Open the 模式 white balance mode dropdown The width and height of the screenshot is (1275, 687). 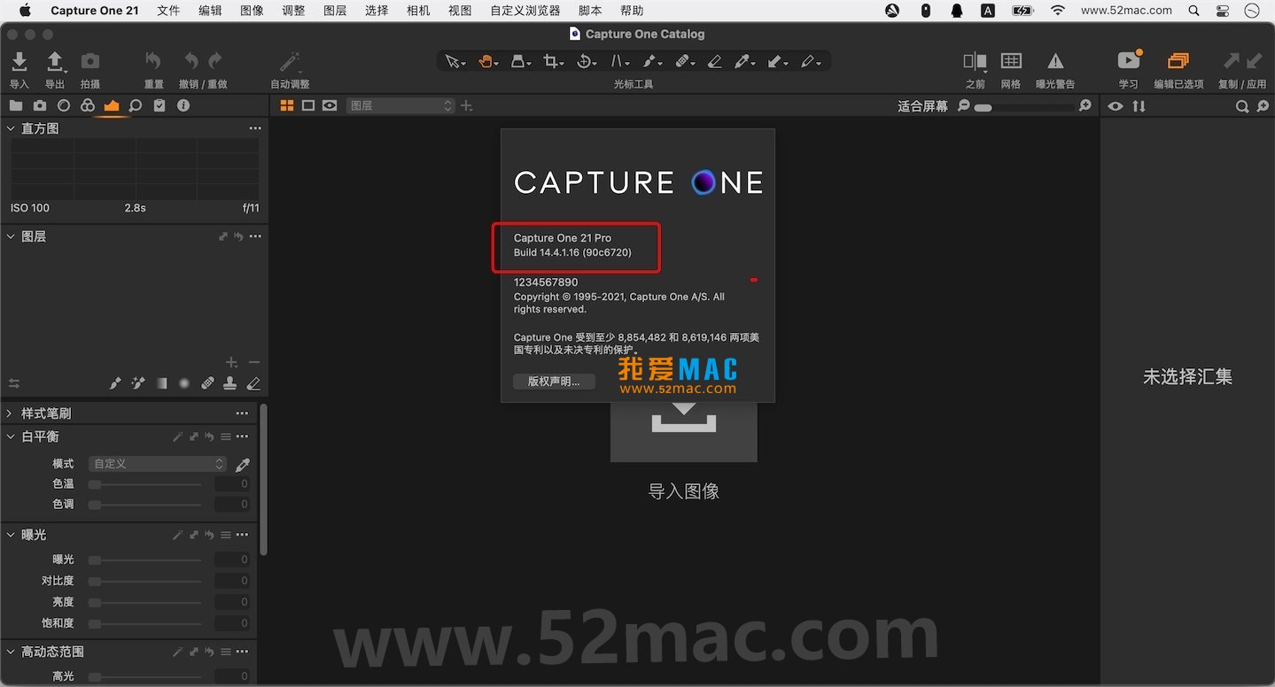click(157, 463)
